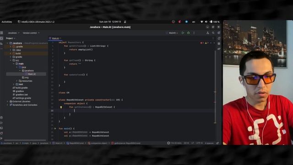Expand the .gradle folder arrow
This screenshot has height=165, width=293.
pos(11,47)
